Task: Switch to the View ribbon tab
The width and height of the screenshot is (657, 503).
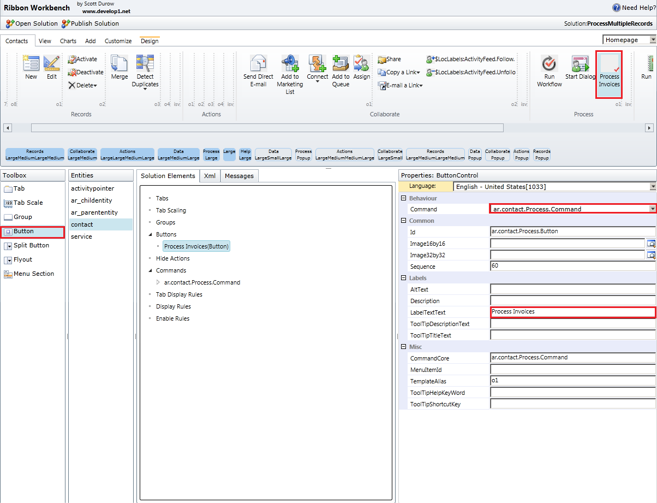Action: (x=45, y=41)
